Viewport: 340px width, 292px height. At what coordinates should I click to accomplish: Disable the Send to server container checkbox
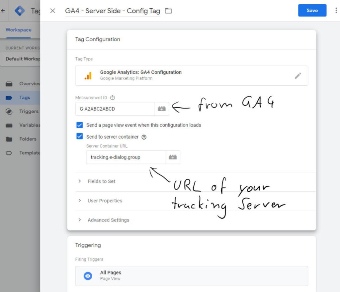click(x=79, y=136)
